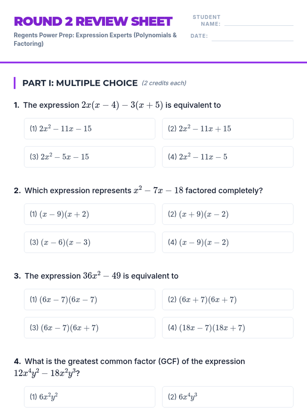Click the Part I: Multiple Choice heading
Viewport: 307px width, 410px height.
(80, 83)
